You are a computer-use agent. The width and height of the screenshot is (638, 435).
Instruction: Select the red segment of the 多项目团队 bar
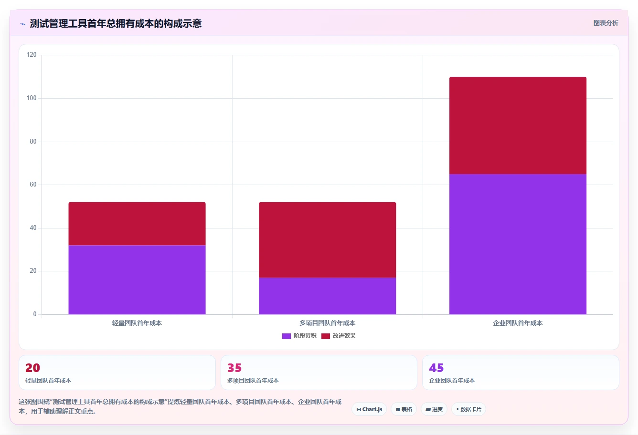click(x=328, y=240)
